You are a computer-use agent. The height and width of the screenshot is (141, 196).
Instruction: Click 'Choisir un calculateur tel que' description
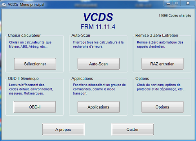(x=30, y=44)
